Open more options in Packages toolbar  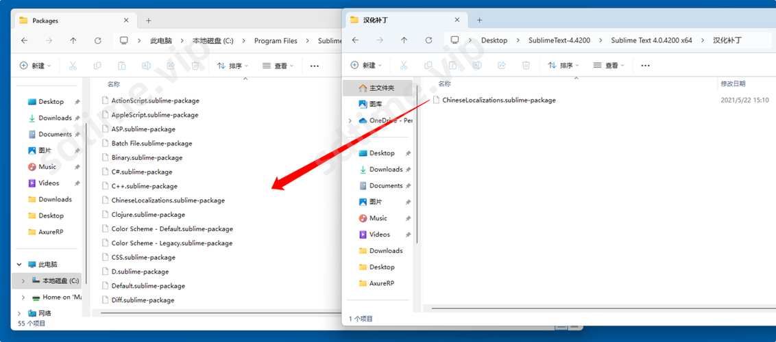point(314,66)
